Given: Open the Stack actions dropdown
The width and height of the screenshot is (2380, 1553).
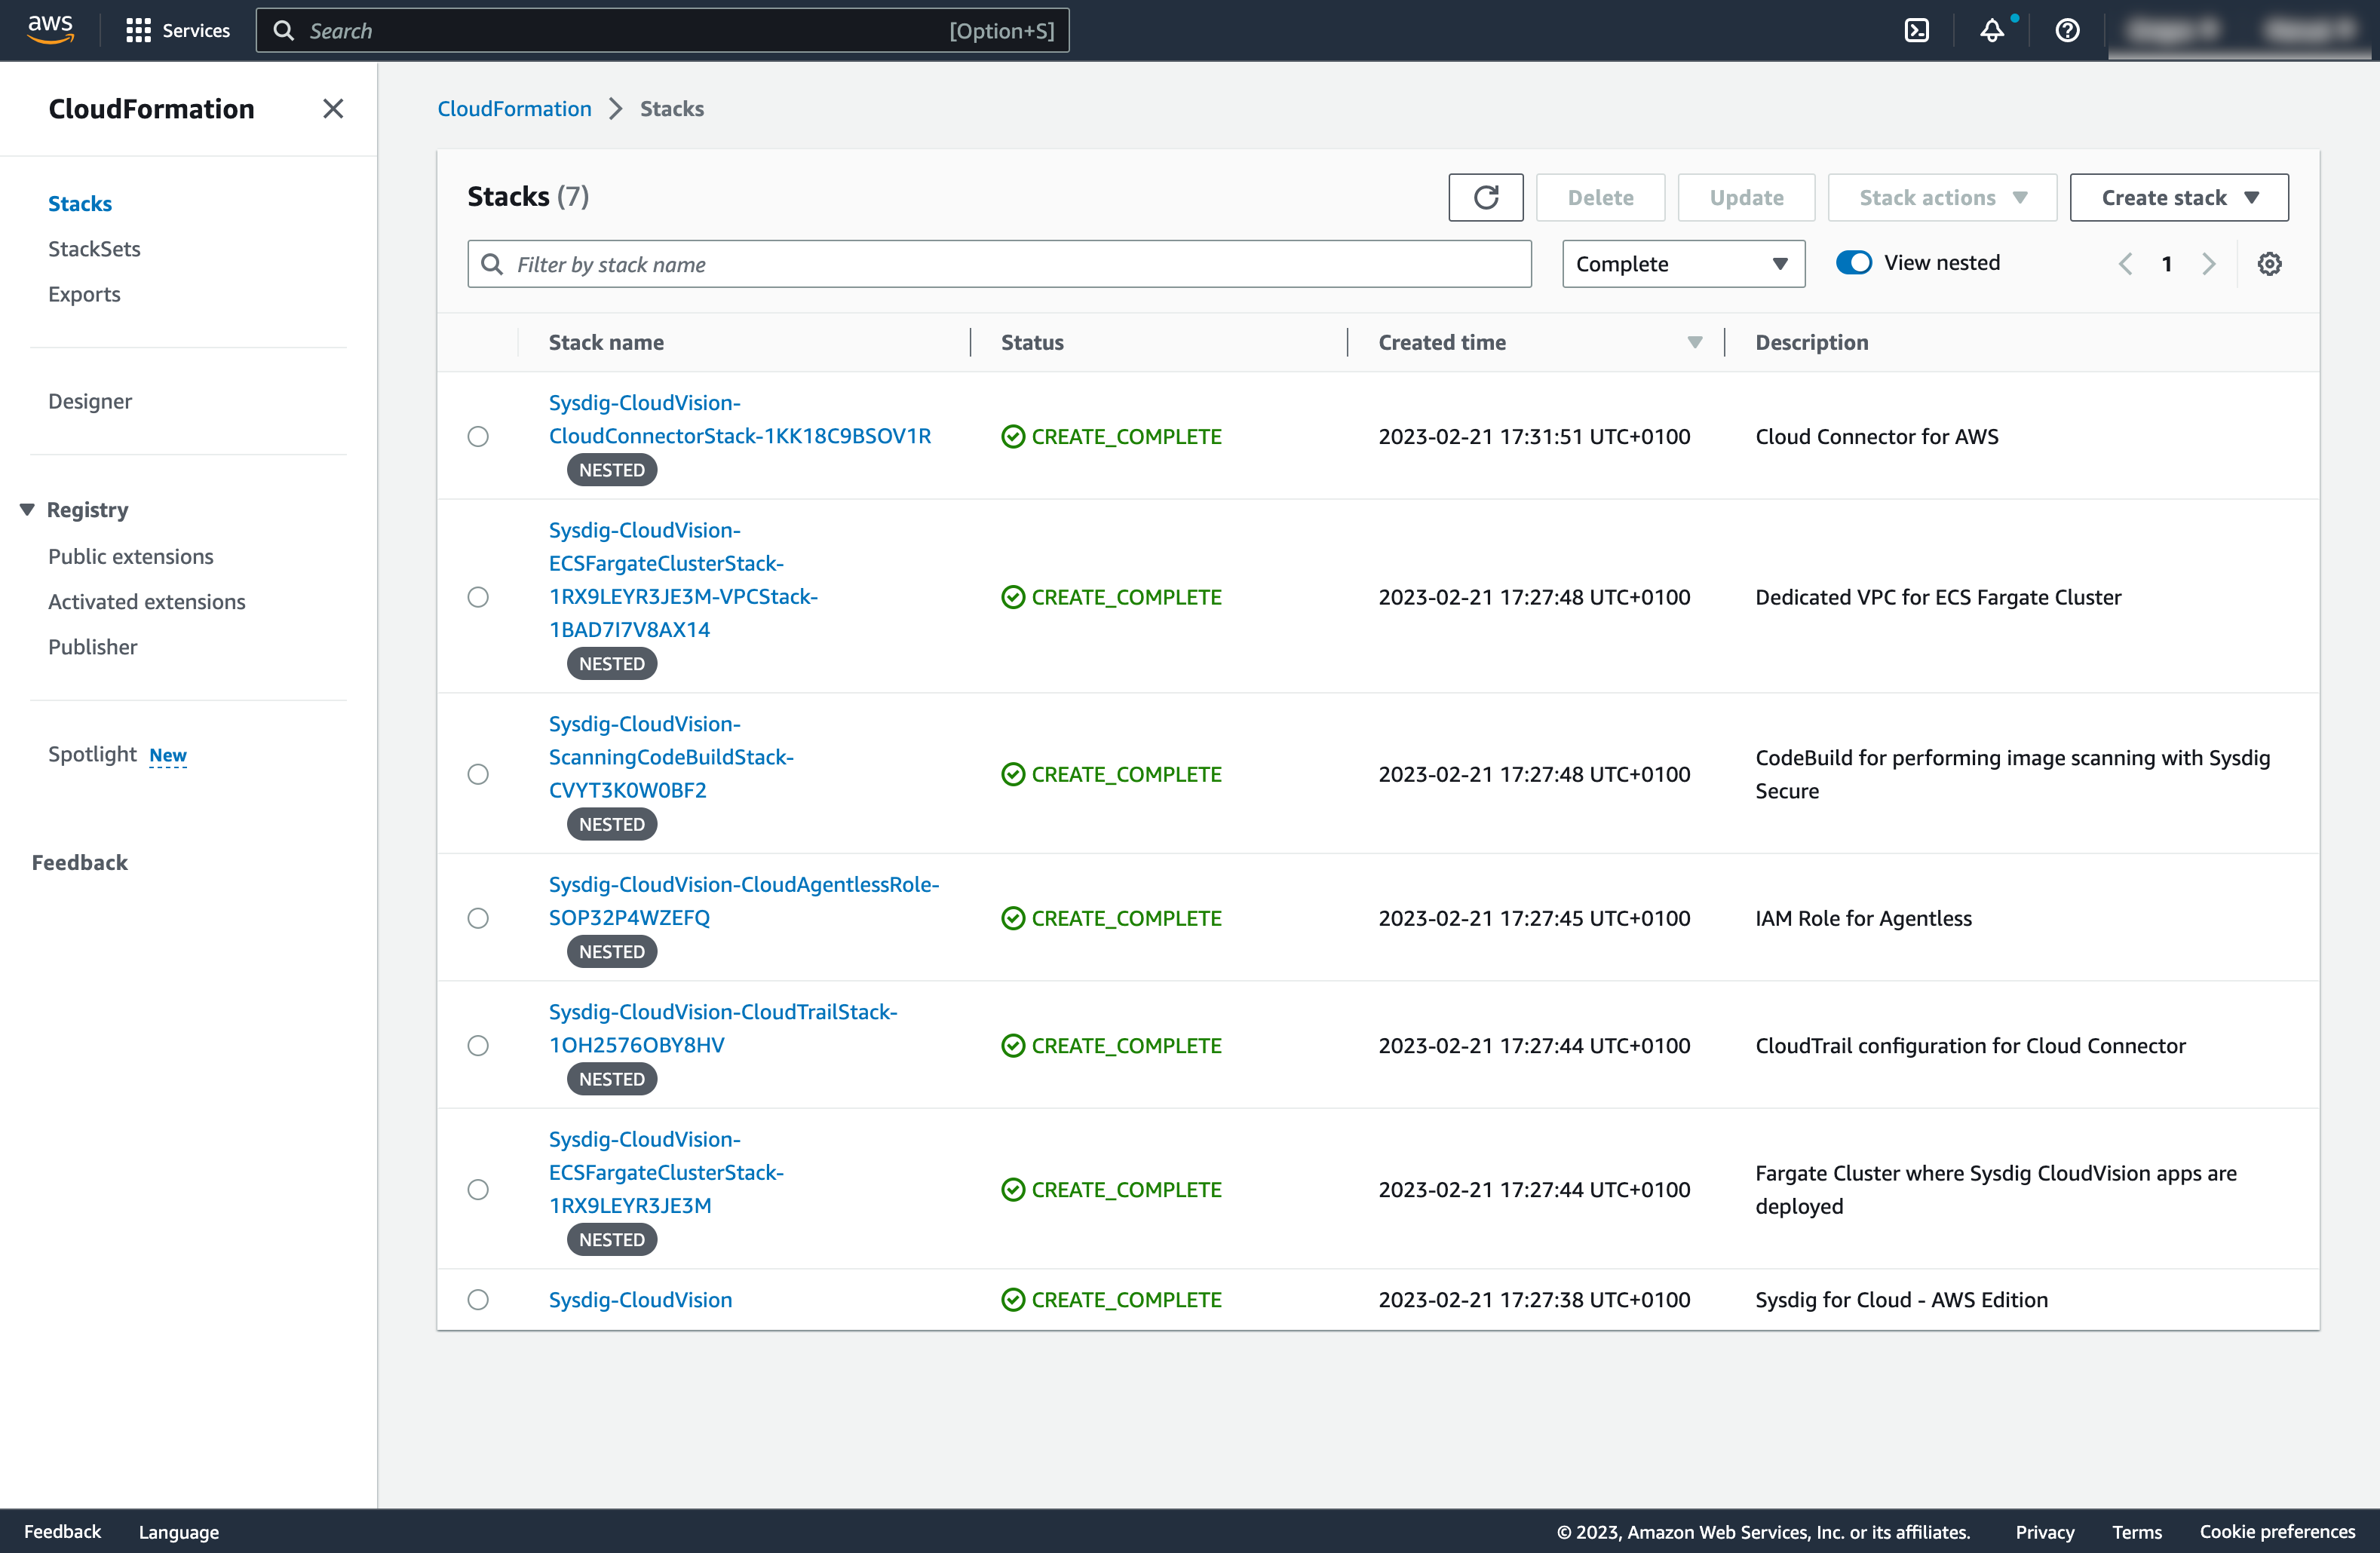Looking at the screenshot, I should tap(1942, 197).
